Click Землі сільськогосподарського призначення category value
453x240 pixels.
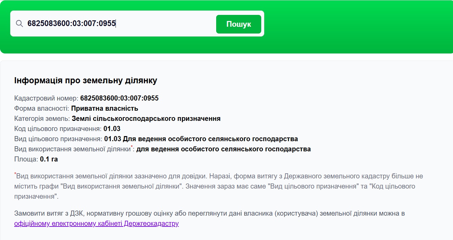pos(146,119)
